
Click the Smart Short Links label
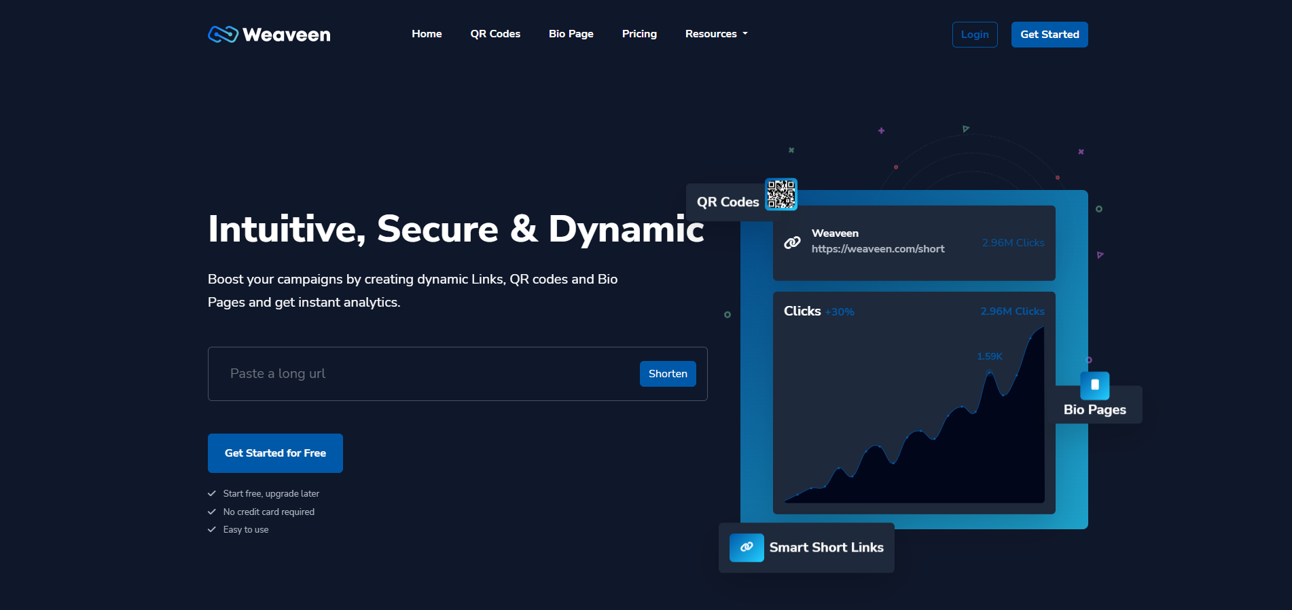click(827, 548)
